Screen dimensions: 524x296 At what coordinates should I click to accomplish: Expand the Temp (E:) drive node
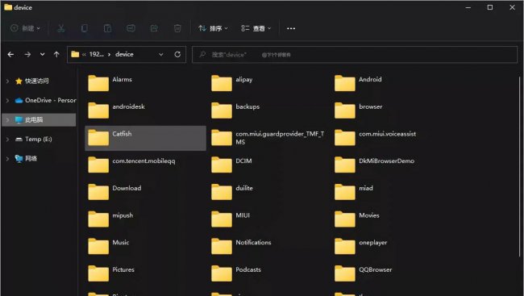tap(8, 140)
